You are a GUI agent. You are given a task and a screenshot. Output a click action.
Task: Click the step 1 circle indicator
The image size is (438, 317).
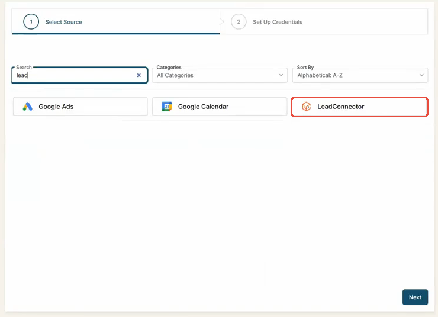coord(31,22)
